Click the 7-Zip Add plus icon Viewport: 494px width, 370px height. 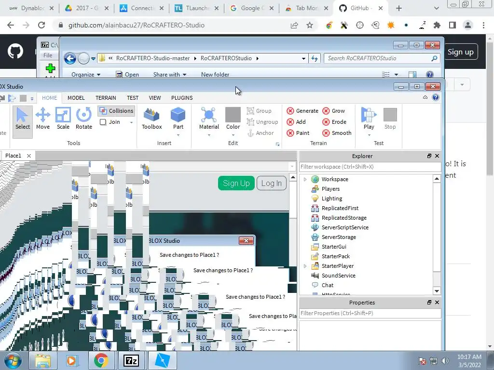(50, 68)
